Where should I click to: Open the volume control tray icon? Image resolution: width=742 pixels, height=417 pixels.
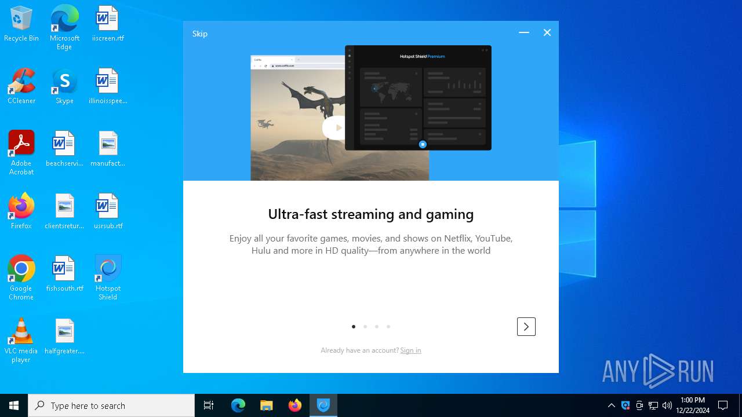667,405
